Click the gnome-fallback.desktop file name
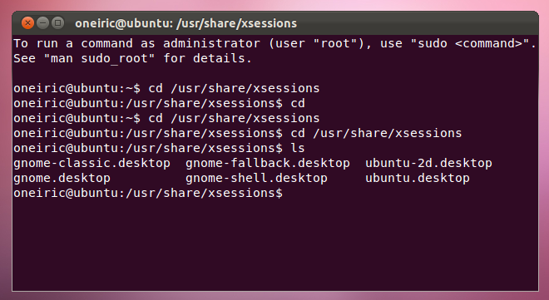549x300 pixels. (x=268, y=163)
